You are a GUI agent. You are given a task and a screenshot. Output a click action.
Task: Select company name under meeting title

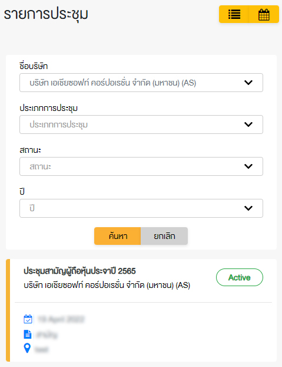click(107, 286)
